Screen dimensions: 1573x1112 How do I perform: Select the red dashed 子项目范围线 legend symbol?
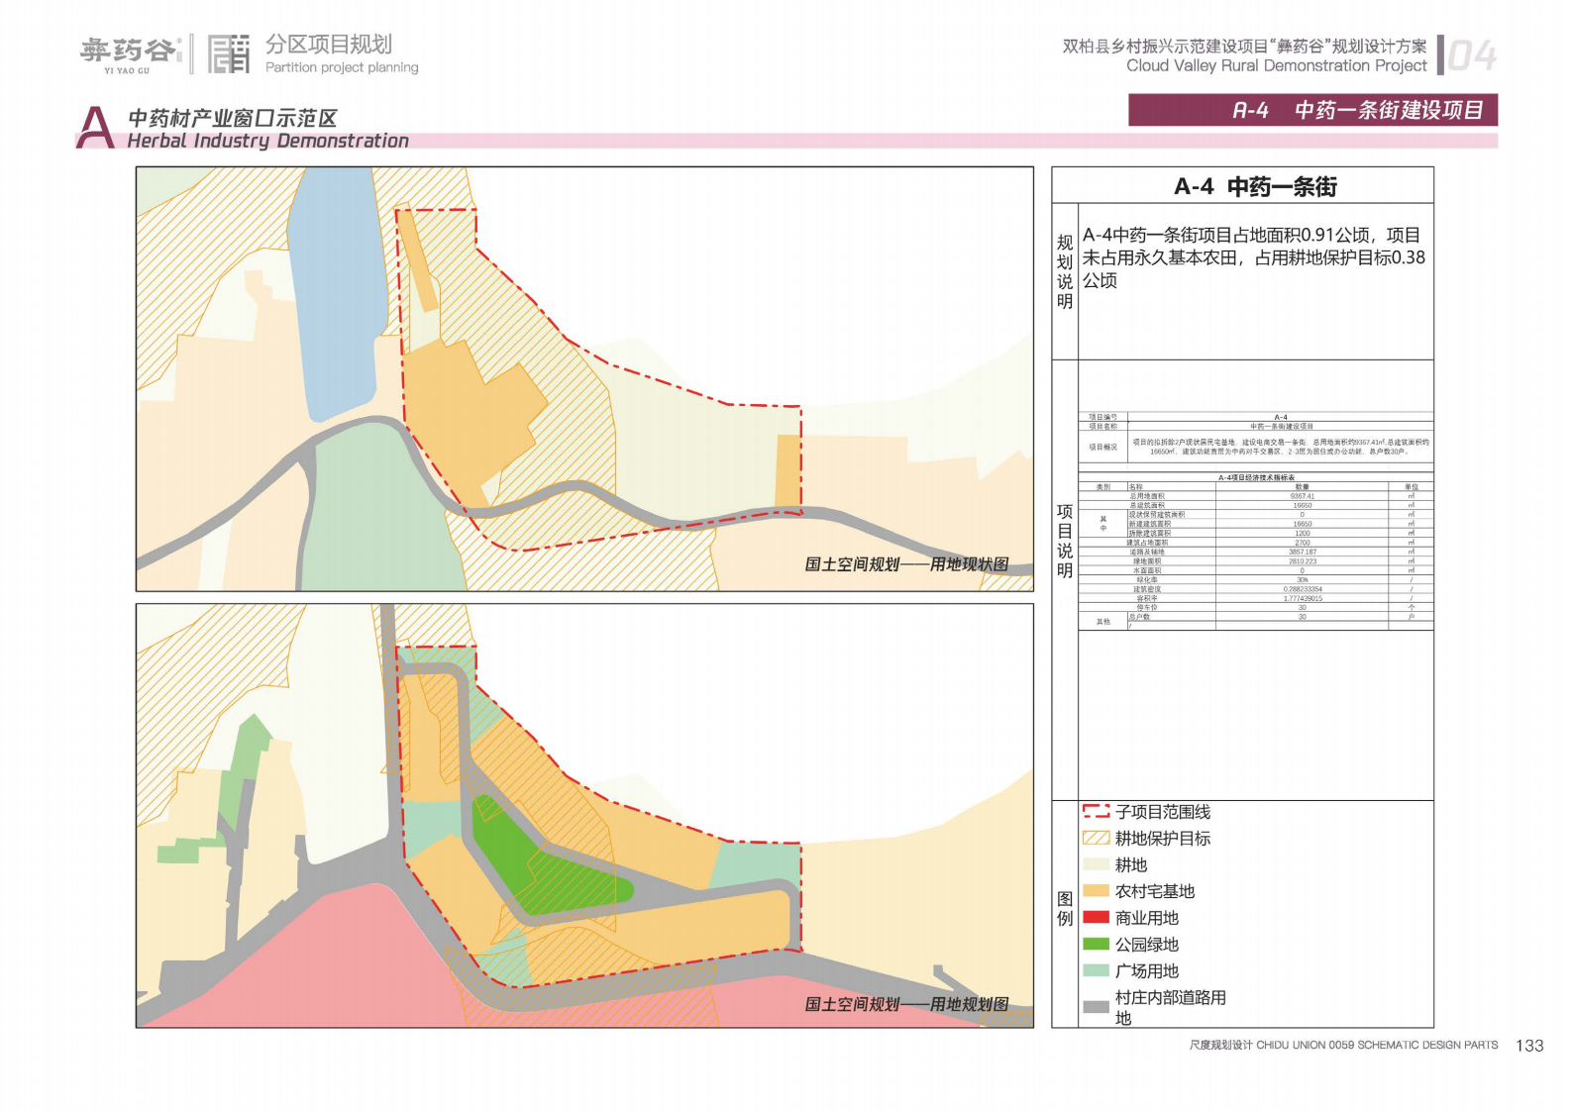(x=1096, y=811)
